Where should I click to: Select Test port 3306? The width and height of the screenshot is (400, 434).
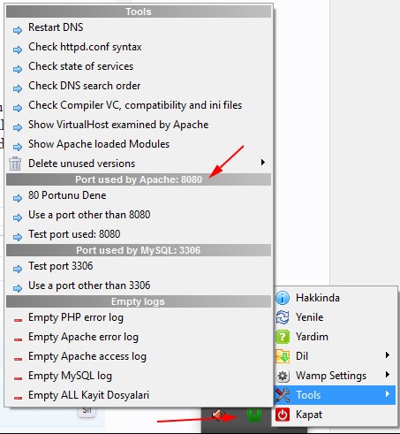click(x=139, y=266)
